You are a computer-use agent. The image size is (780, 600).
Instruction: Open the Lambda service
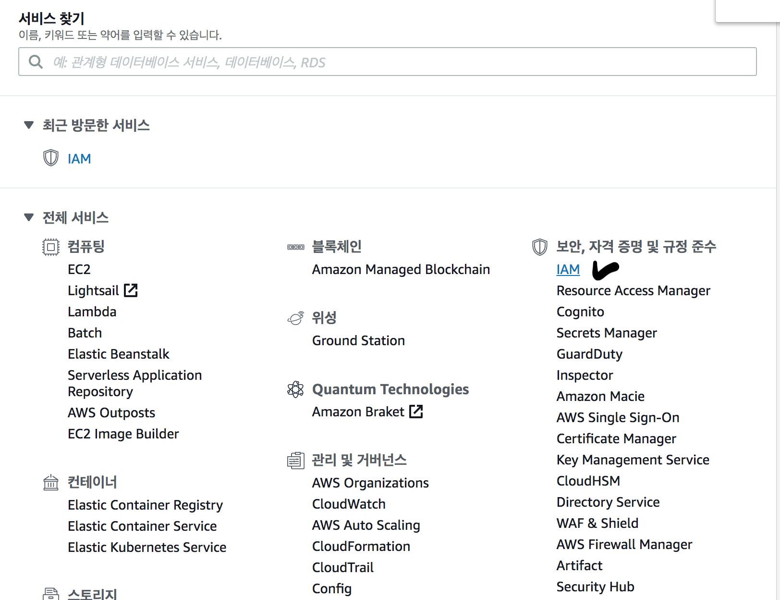point(92,312)
